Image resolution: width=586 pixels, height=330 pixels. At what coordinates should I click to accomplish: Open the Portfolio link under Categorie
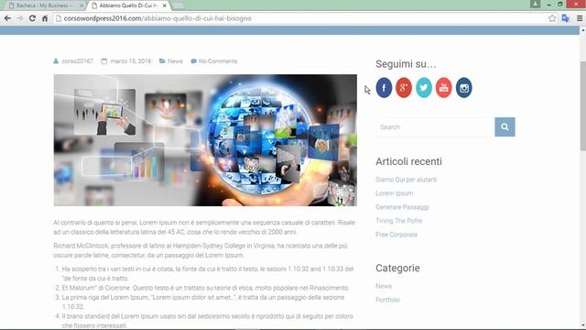click(387, 300)
